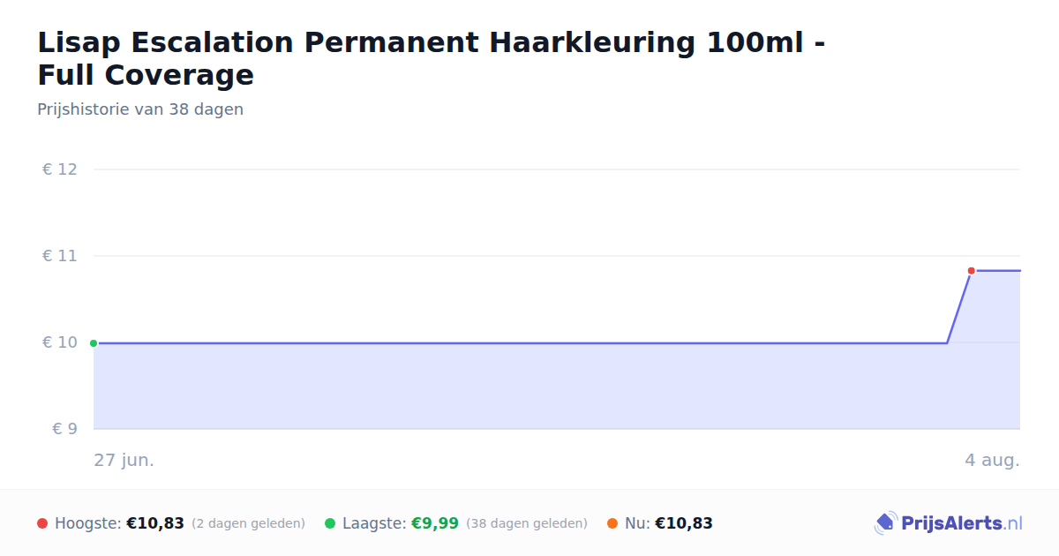Image resolution: width=1059 pixels, height=556 pixels.
Task: Click the orange dot beside Nu
Action: [612, 523]
